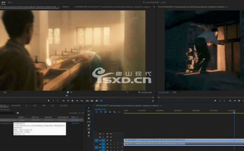Add marker in timeline header
This screenshot has height=151, width=244.
point(110,112)
